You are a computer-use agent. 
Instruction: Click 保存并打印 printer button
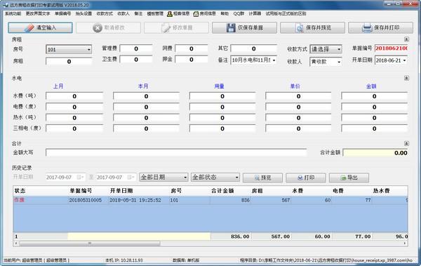point(380,27)
